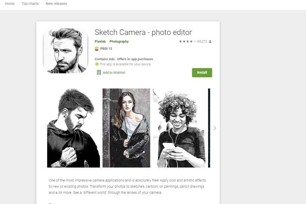This screenshot has height=204, width=306.
Task: Open the Pixelab developer page
Action: 100,41
